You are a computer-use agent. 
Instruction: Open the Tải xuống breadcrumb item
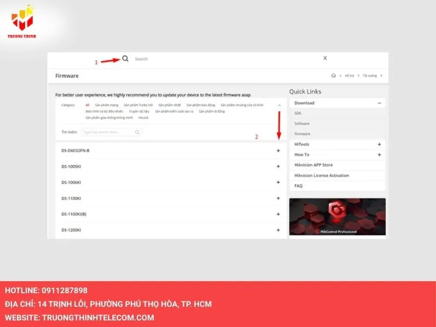[370, 75]
